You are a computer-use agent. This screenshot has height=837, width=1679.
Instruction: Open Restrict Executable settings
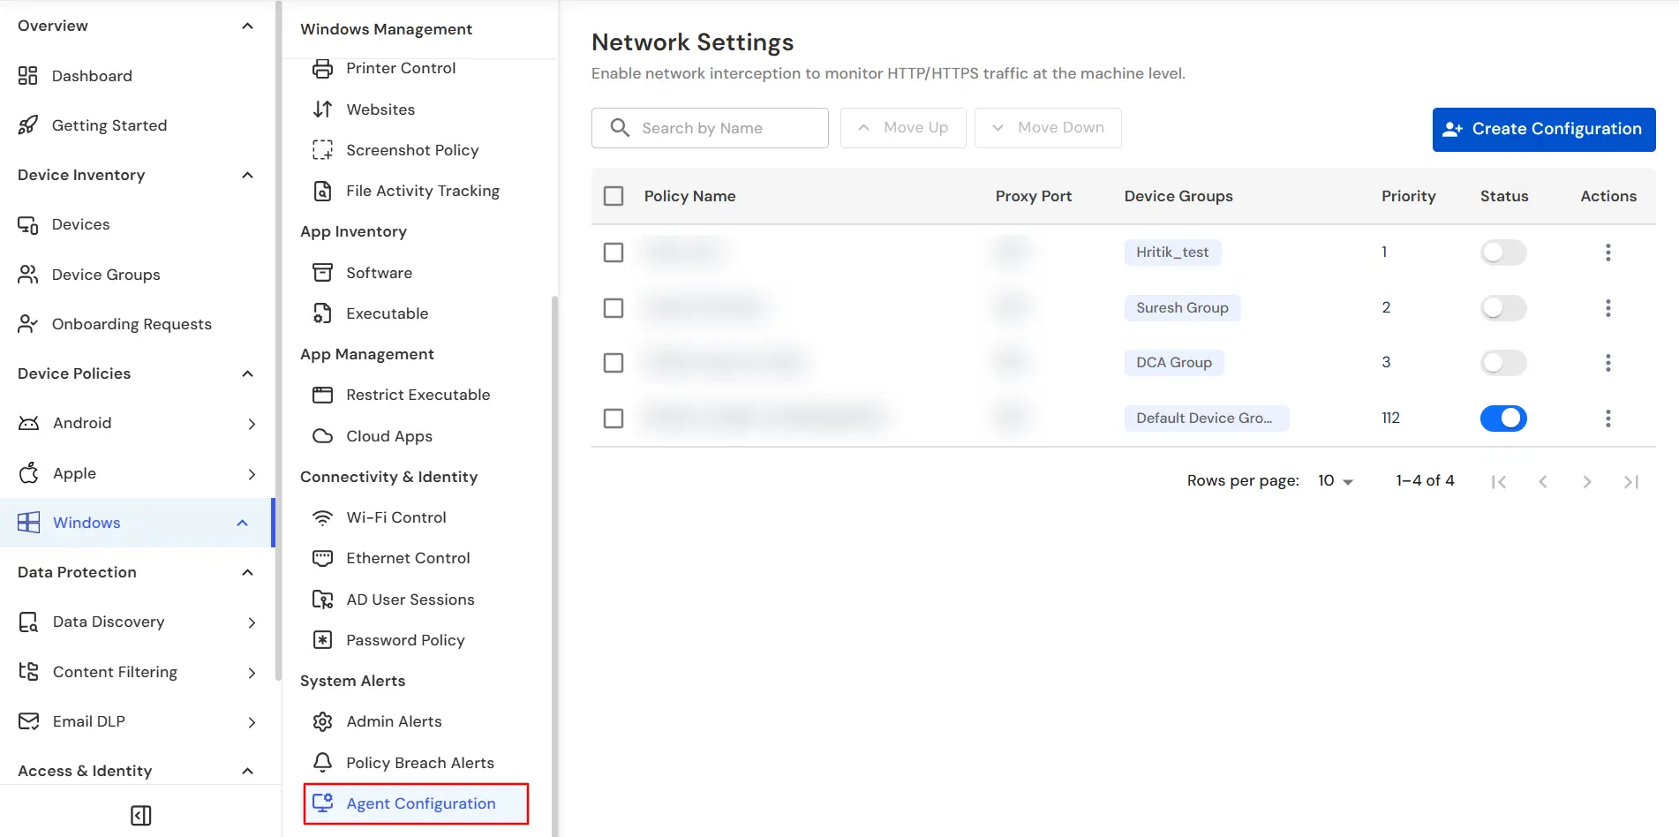(x=418, y=394)
